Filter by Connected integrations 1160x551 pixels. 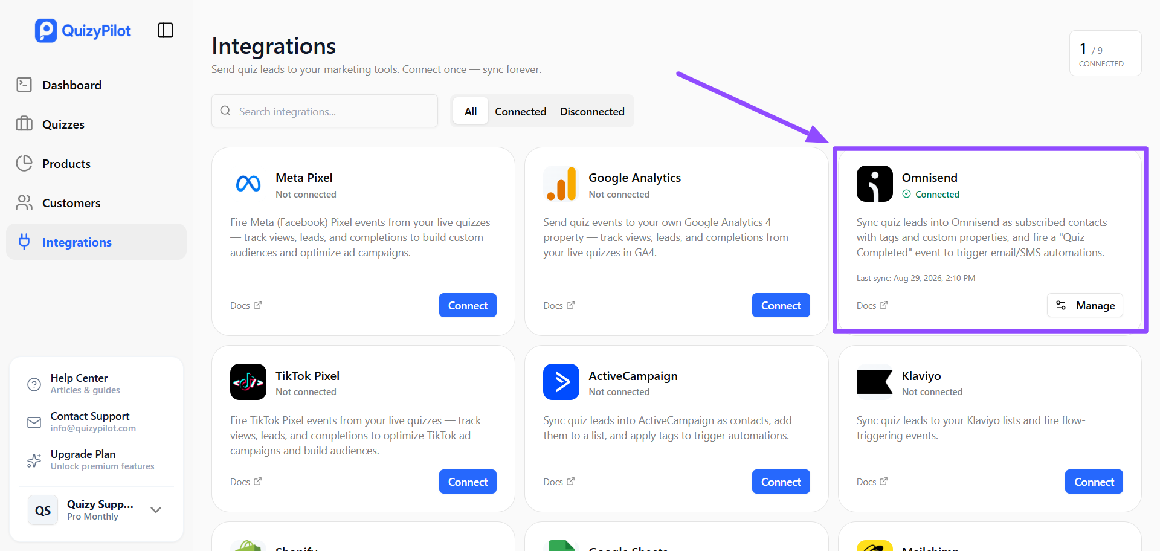click(520, 111)
